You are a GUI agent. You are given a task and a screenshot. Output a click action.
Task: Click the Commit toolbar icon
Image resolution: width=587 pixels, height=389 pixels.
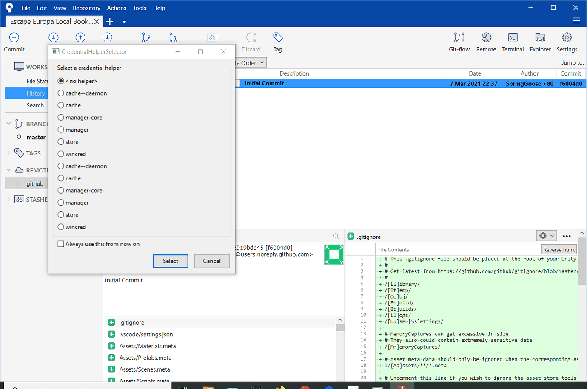14,38
